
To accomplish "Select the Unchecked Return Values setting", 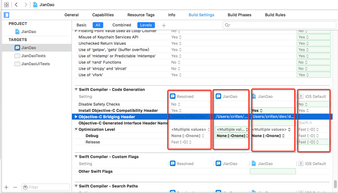I will click(x=102, y=43).
